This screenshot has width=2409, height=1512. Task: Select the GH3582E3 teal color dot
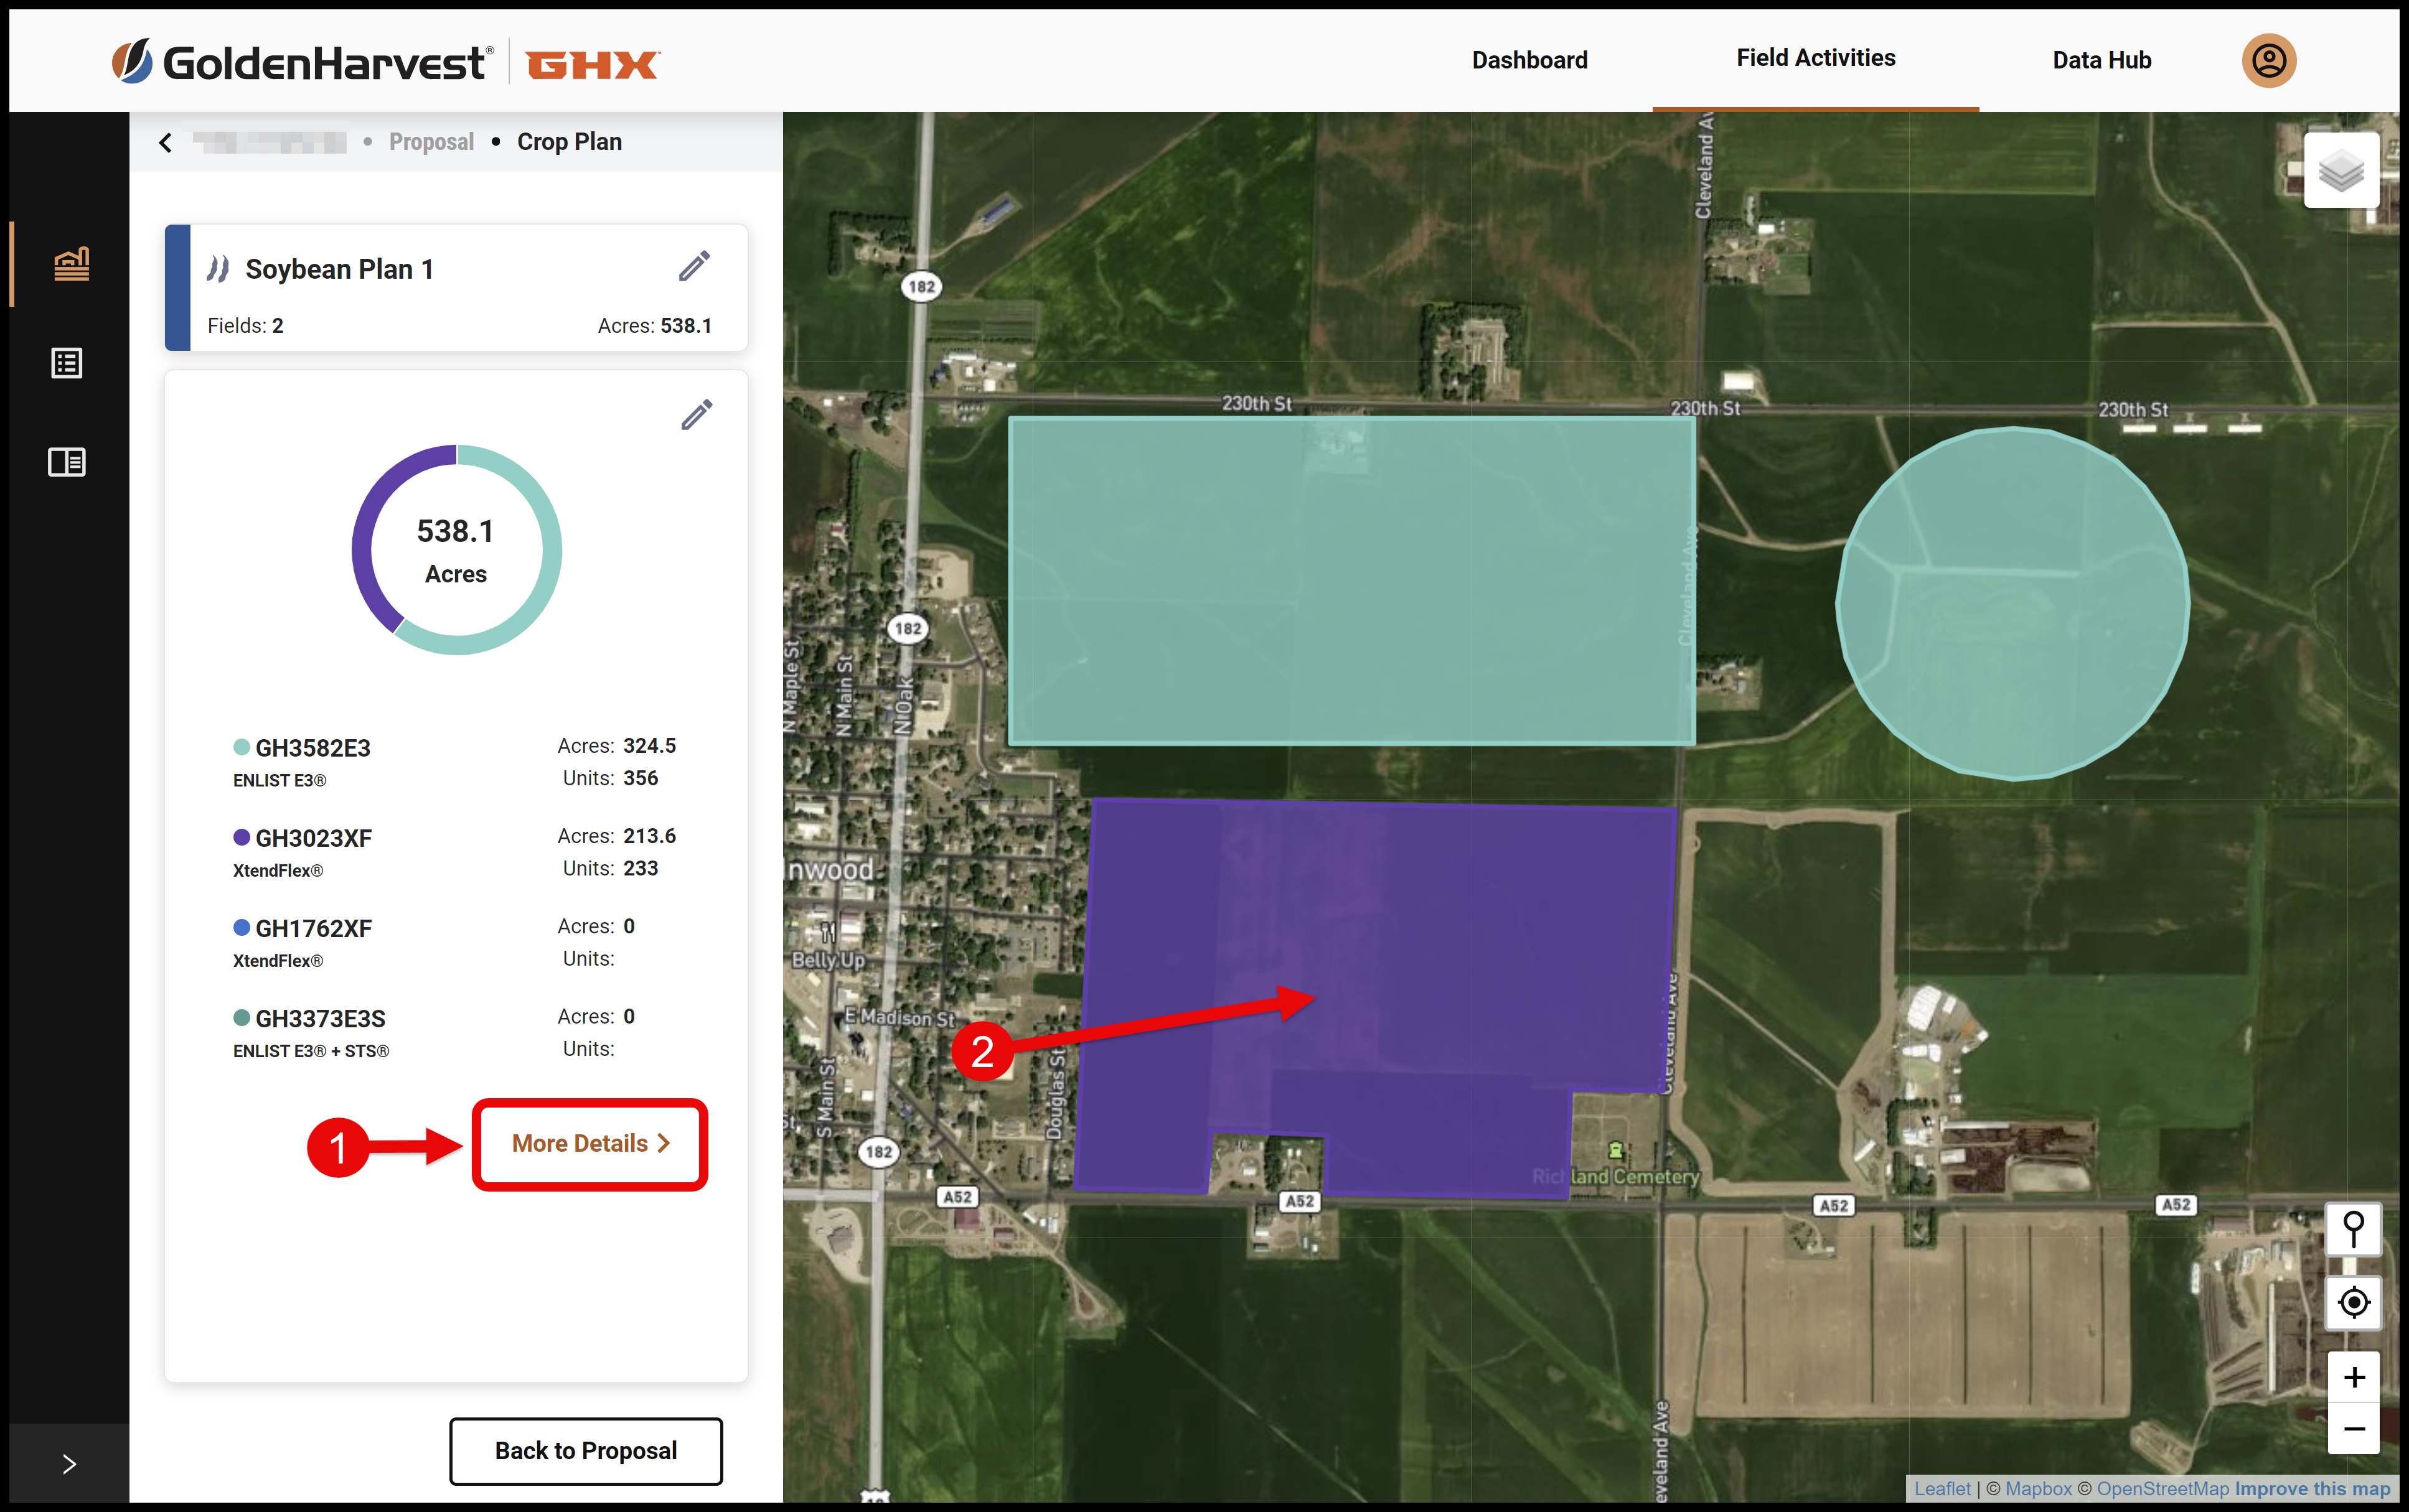coord(241,747)
